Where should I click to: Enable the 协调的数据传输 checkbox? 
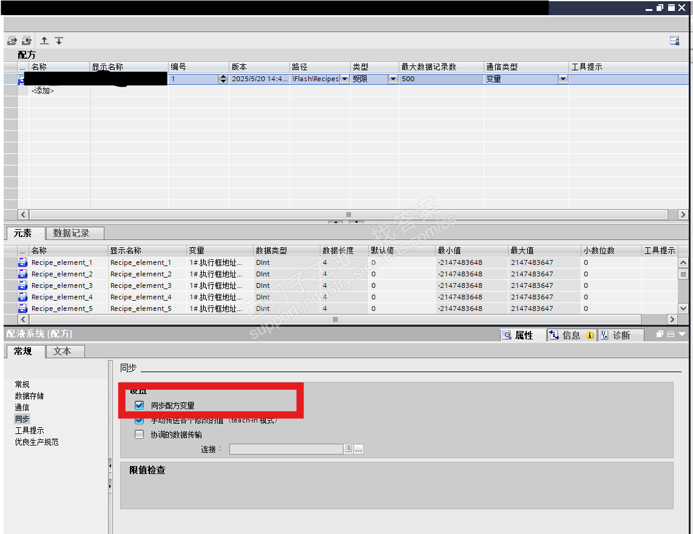click(x=139, y=434)
